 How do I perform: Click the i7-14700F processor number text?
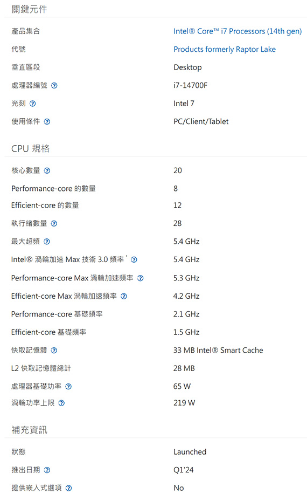coord(190,85)
